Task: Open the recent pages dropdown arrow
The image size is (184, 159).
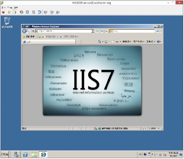Action: [33, 31]
